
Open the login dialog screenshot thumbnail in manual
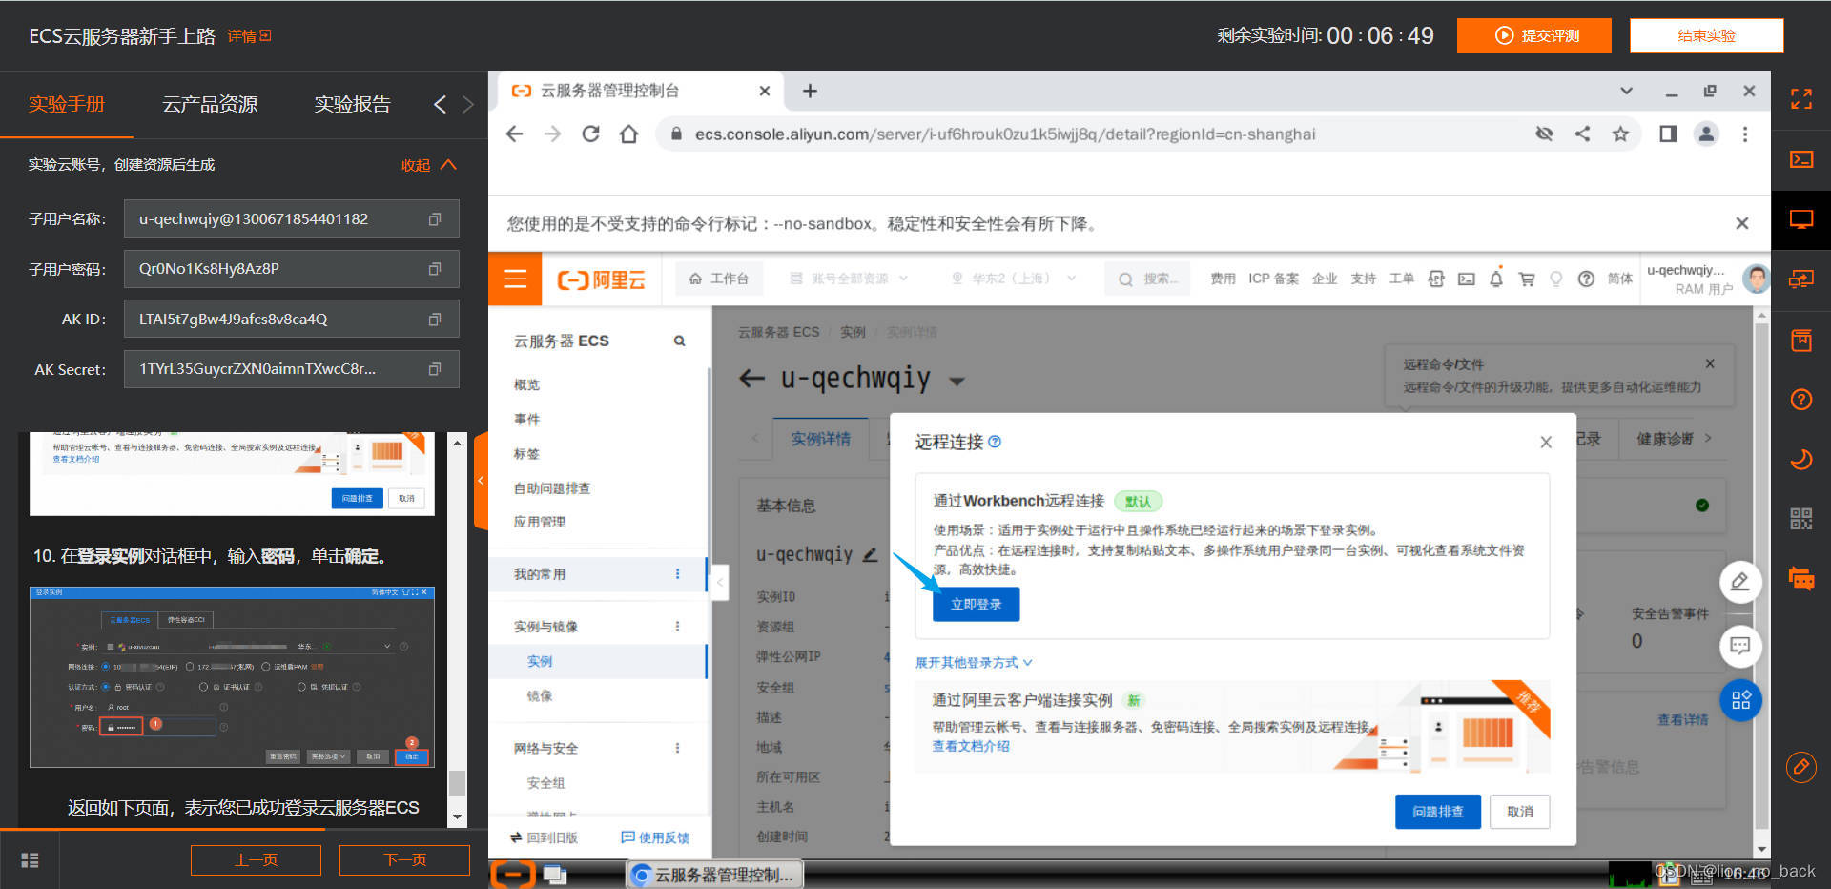coord(232,677)
